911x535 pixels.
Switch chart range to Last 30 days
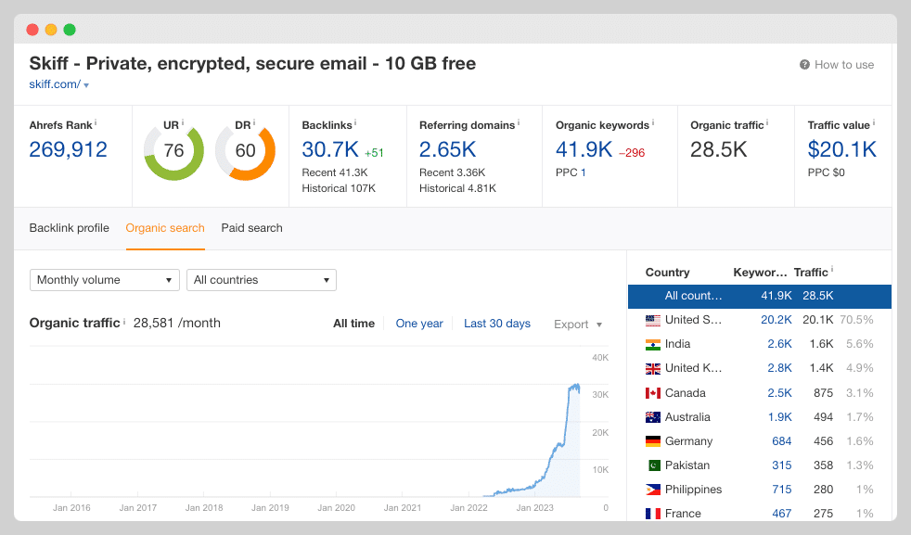pos(497,324)
